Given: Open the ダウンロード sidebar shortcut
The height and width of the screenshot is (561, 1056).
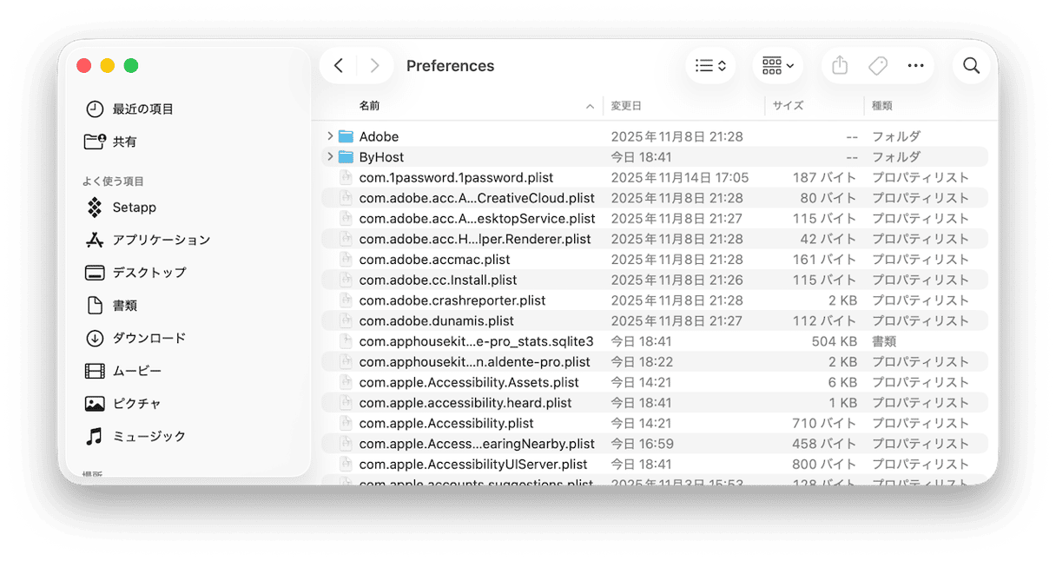Looking at the screenshot, I should click(x=149, y=338).
